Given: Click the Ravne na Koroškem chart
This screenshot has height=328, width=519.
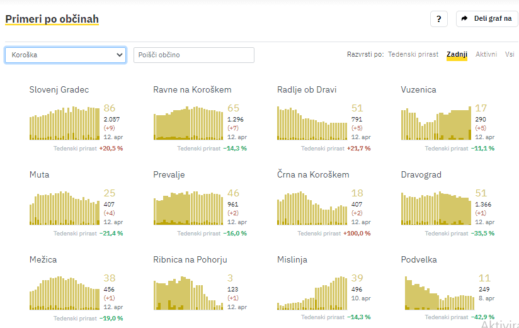Looking at the screenshot, I should [x=188, y=123].
